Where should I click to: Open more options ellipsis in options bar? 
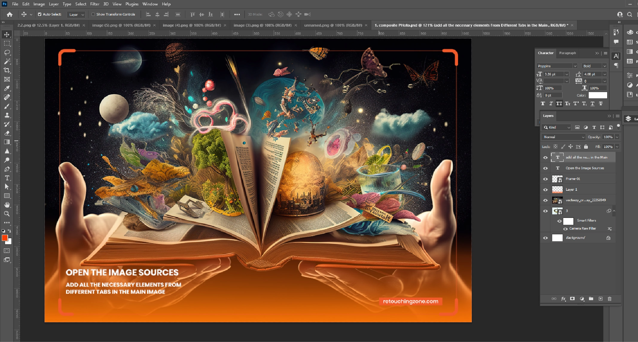237,14
